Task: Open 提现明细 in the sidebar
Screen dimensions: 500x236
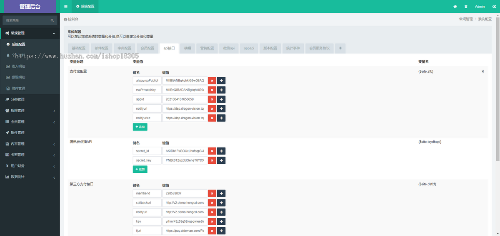Action: [30, 77]
